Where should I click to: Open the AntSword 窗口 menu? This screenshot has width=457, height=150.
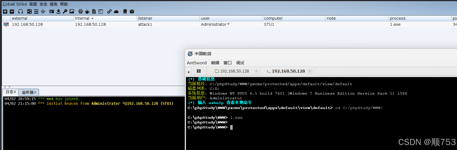228,63
